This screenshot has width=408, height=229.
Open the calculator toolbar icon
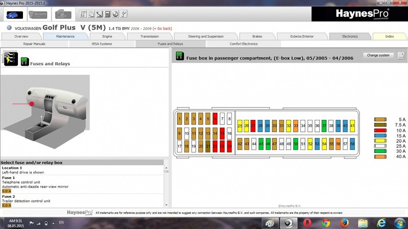tap(108, 14)
